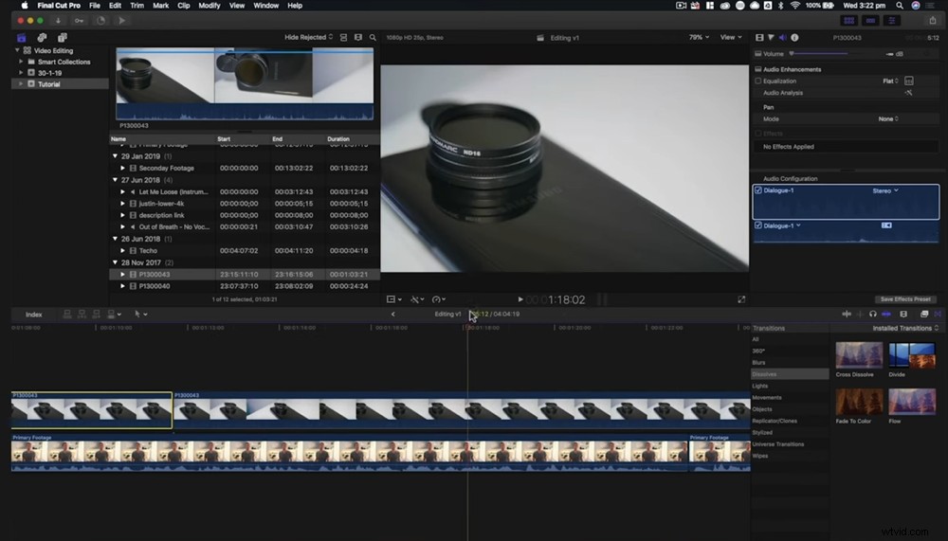The image size is (948, 541).
Task: Open the retime speedometer dropdown
Action: coord(438,299)
